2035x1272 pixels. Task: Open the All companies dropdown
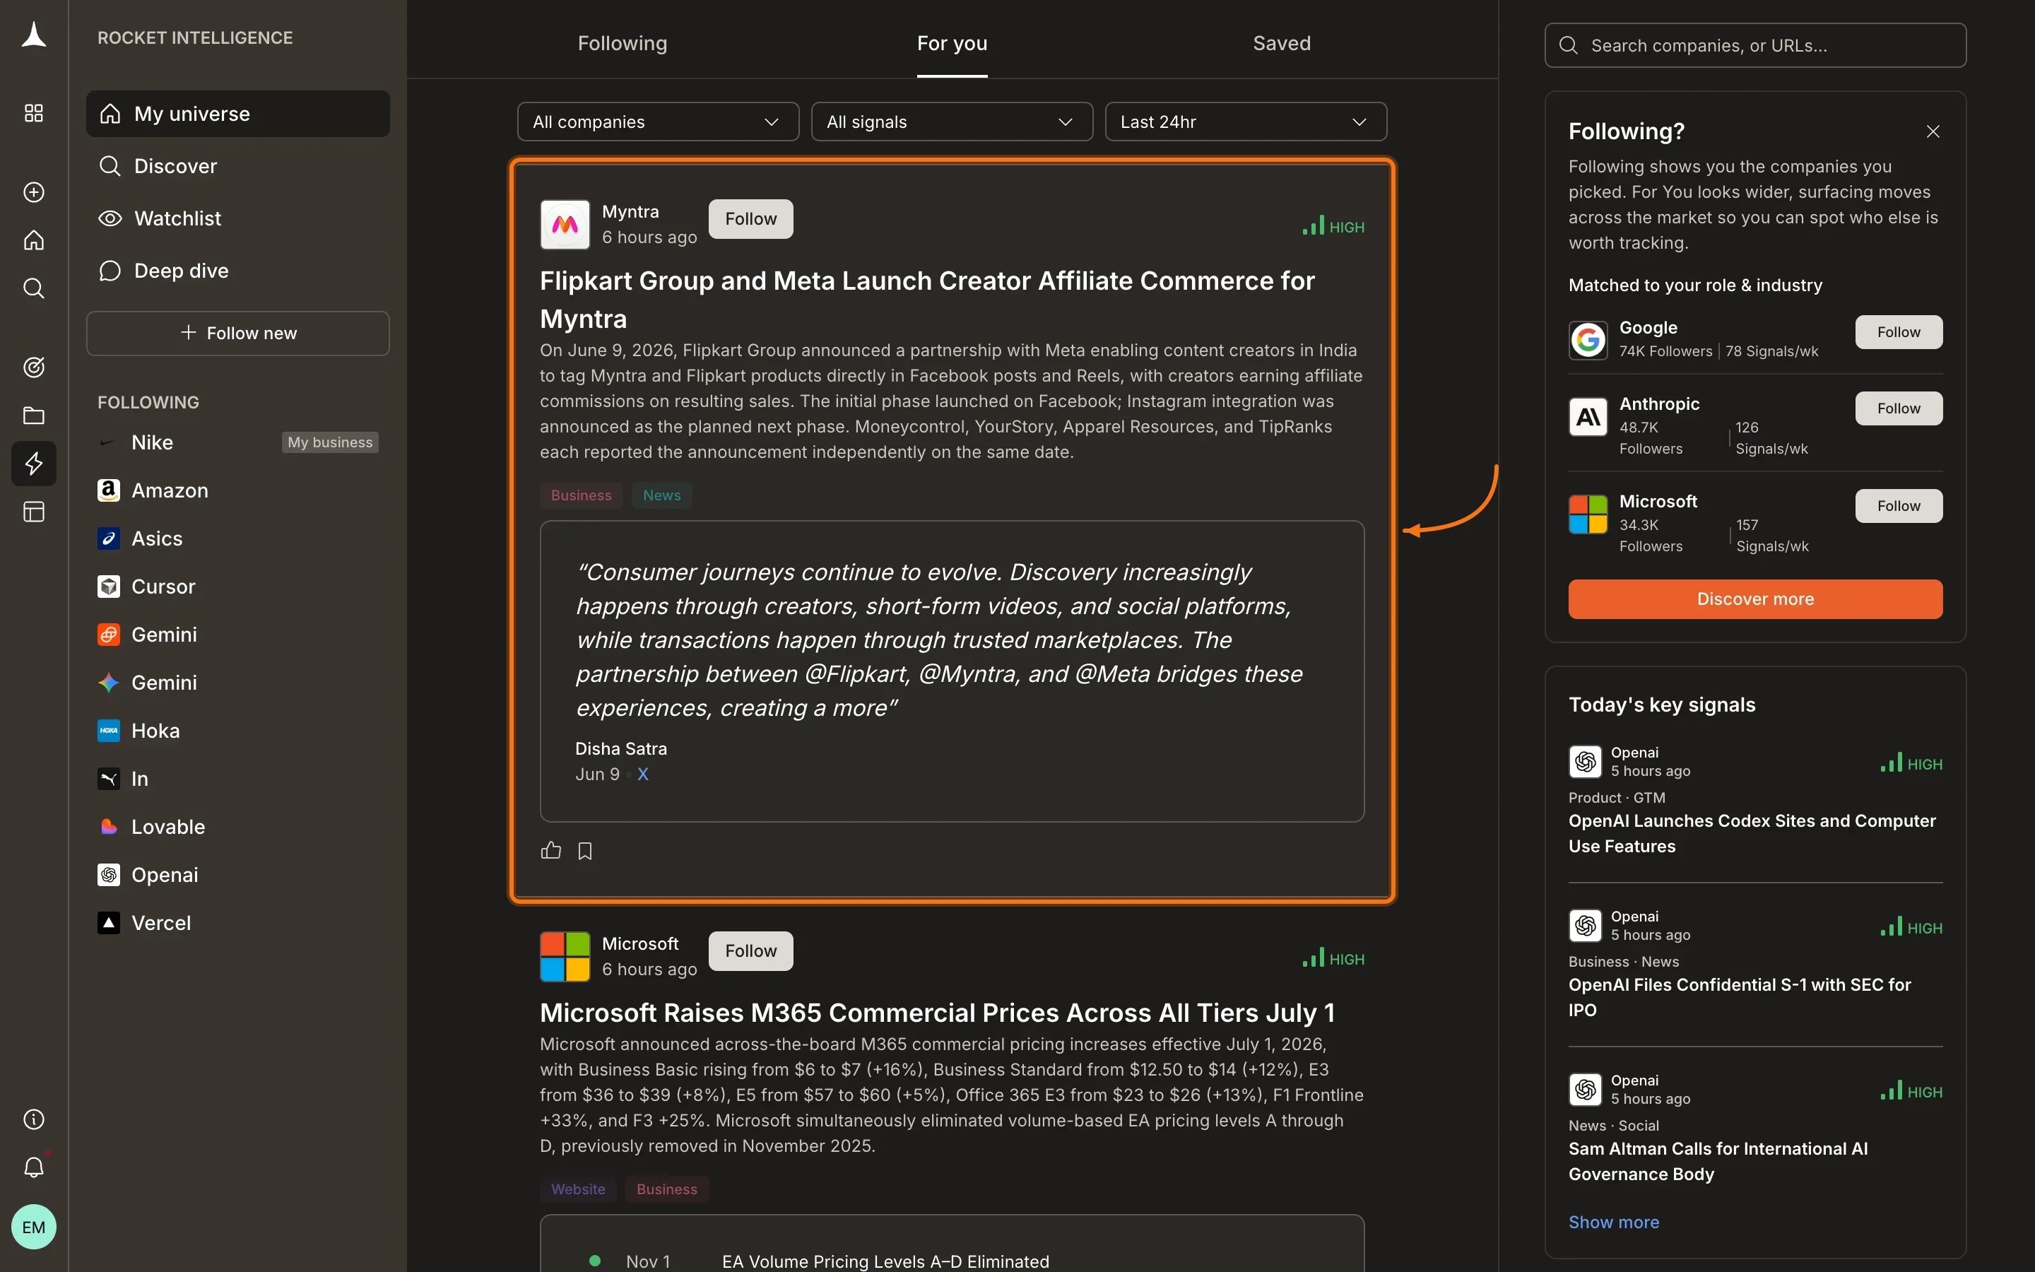tap(658, 122)
